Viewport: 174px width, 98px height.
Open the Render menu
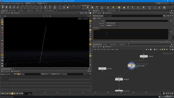[x=9, y=3]
